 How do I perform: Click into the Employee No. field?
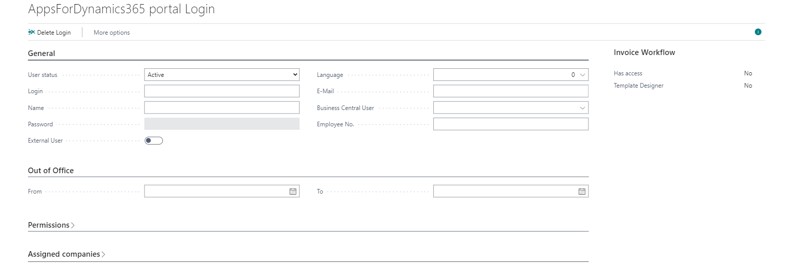[x=511, y=124]
